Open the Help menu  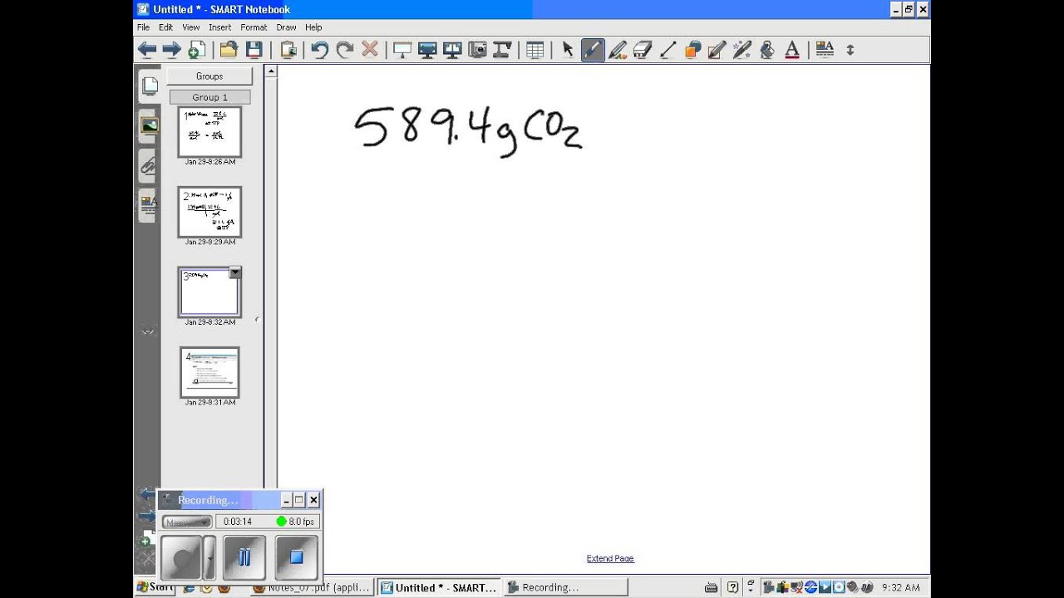313,27
